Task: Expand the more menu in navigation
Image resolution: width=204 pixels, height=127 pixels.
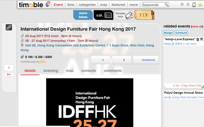Action: (x=133, y=5)
